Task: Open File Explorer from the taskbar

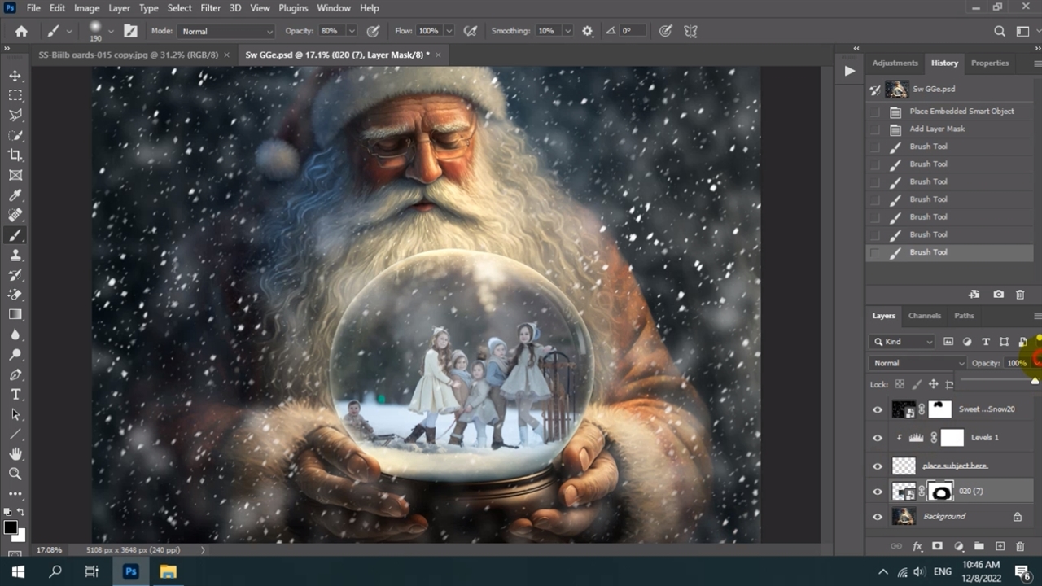Action: pos(168,571)
